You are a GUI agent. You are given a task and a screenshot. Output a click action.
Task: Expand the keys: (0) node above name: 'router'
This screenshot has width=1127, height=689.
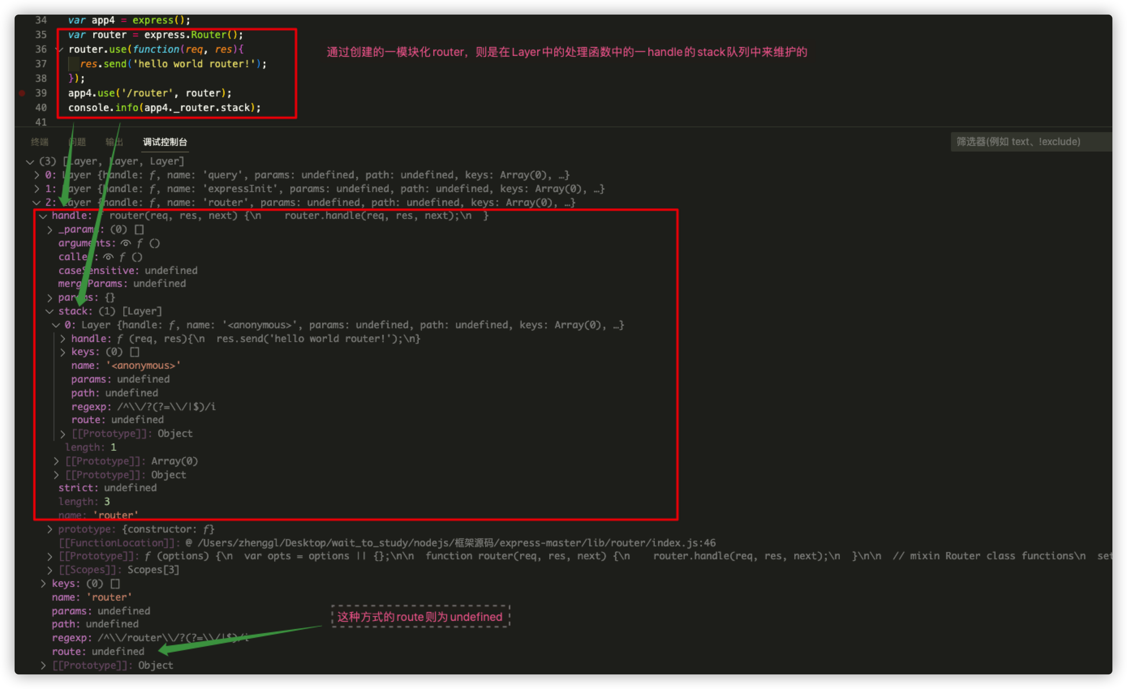tap(43, 584)
